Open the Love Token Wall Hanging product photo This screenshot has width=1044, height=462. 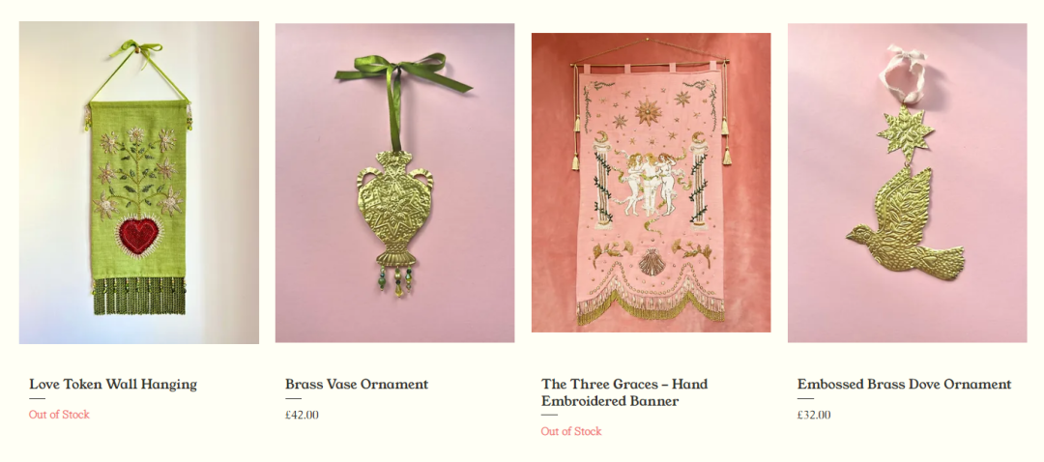139,183
